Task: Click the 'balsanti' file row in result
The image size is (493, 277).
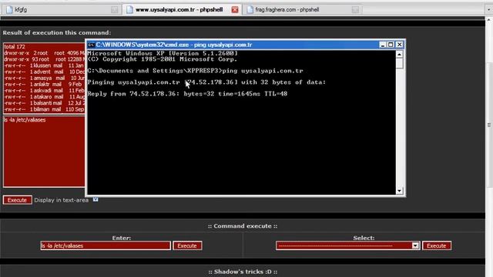Action: [44, 103]
